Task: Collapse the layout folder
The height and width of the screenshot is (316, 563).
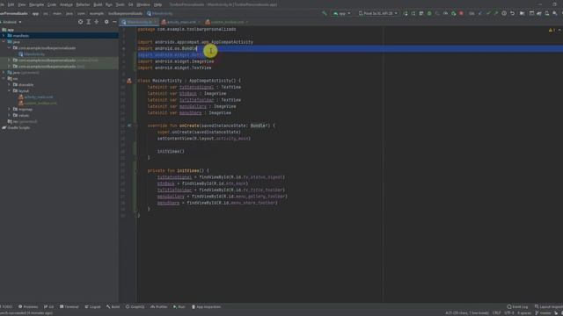Action: [x=10, y=91]
